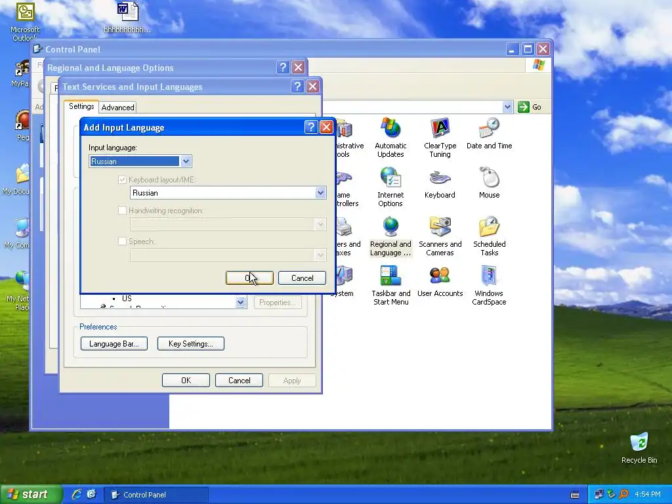Open Handwriting recognition dropdown
Screen dimensions: 672x504
[x=228, y=224]
